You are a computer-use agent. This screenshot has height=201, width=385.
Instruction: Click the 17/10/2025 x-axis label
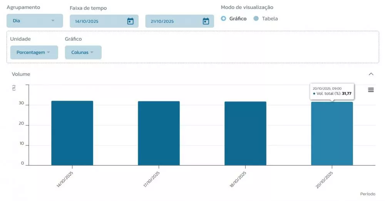coord(152,179)
